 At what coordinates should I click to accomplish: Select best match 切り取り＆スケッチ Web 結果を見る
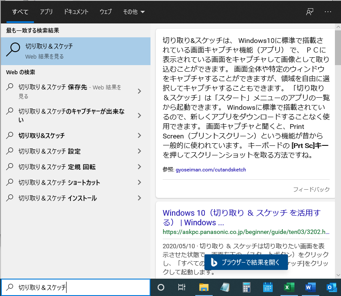click(x=76, y=51)
